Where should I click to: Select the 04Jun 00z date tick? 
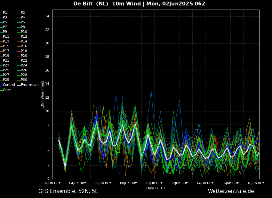point(77,183)
